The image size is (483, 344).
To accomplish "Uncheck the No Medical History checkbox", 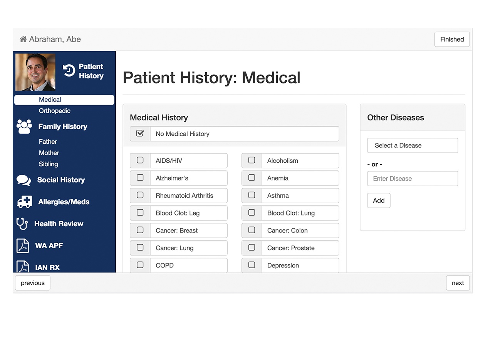I will tap(140, 134).
